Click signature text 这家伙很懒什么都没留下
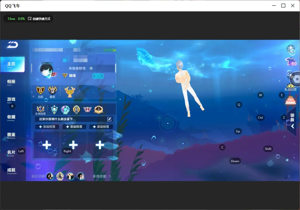 pyautogui.click(x=56, y=119)
